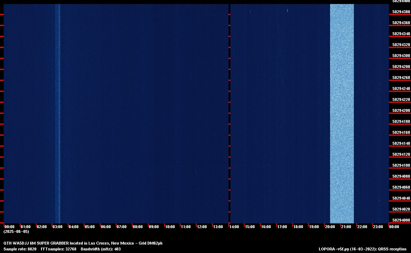Select frequency label 50294000
Image resolution: width=411 pixels, height=253 pixels.
tap(401, 220)
